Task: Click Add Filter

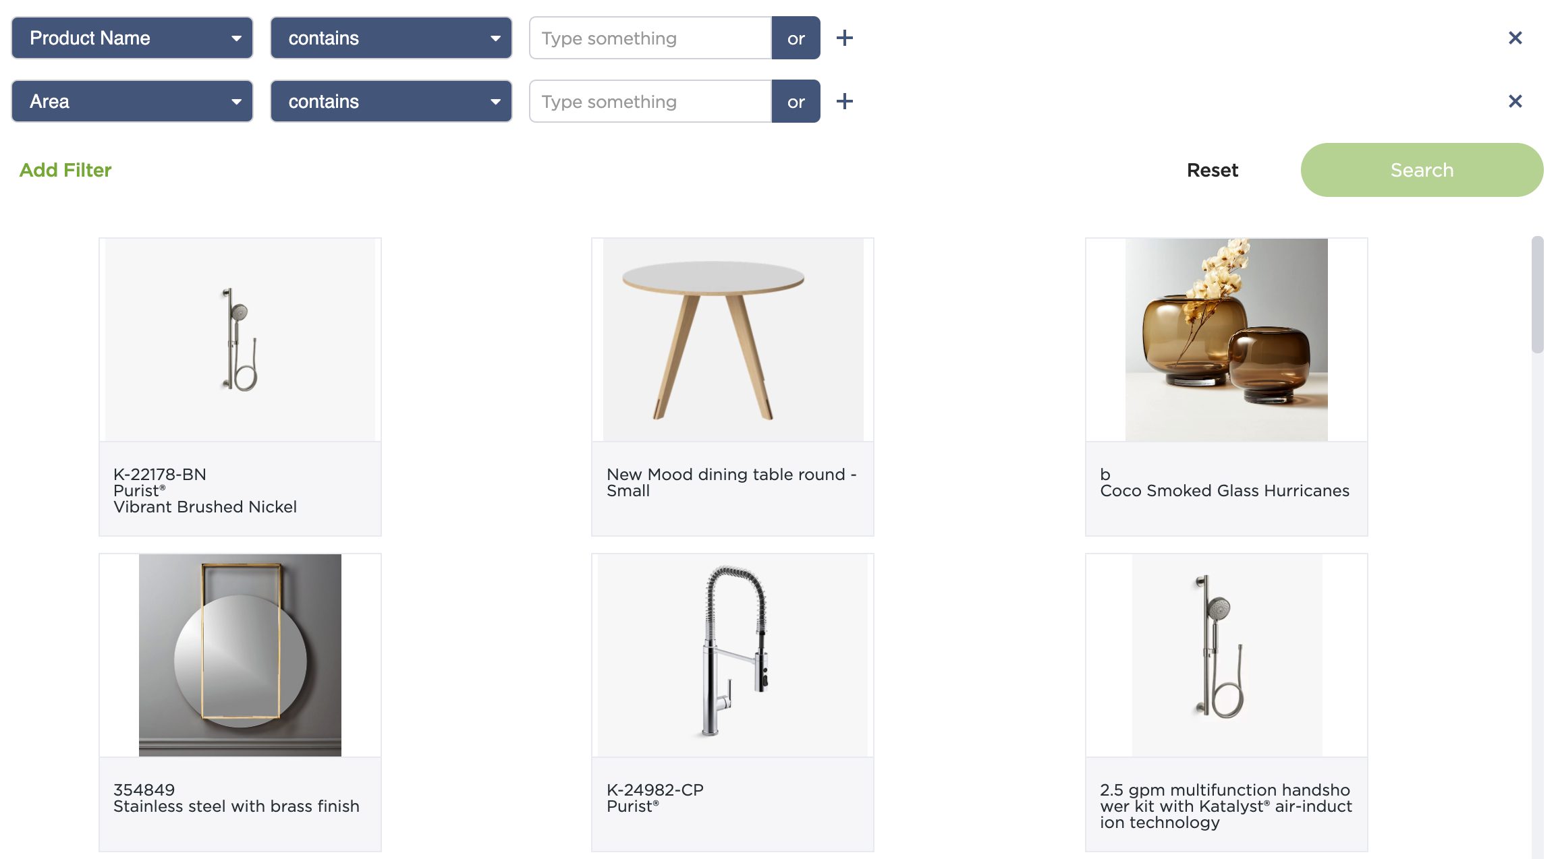Action: [x=65, y=170]
